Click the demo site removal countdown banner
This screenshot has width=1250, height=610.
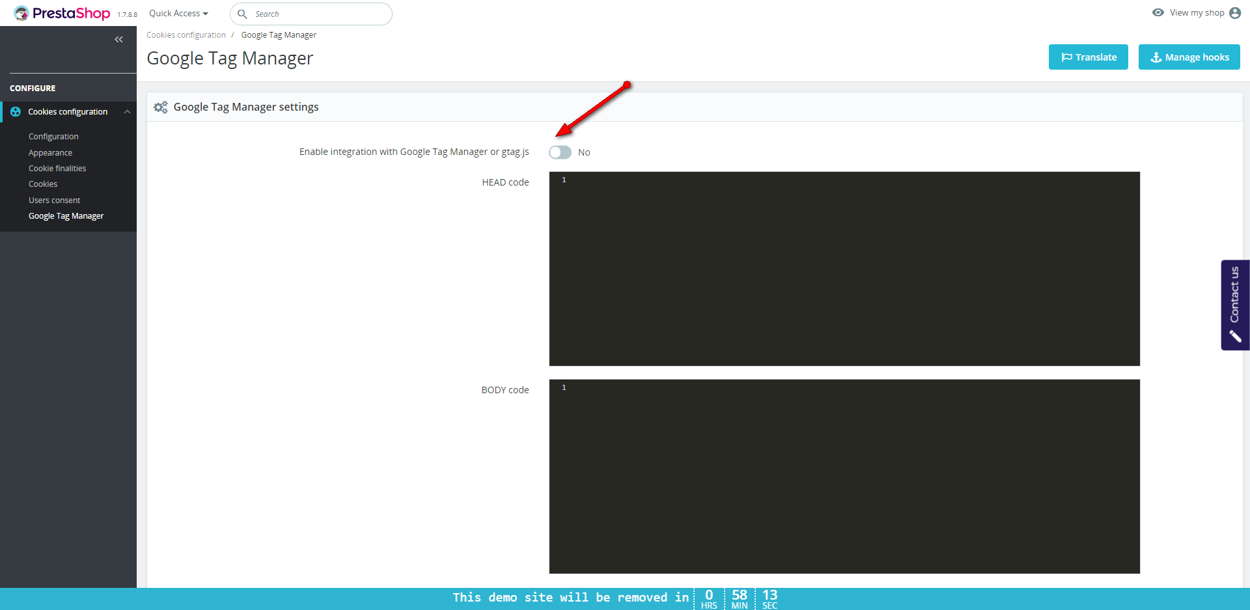click(625, 599)
